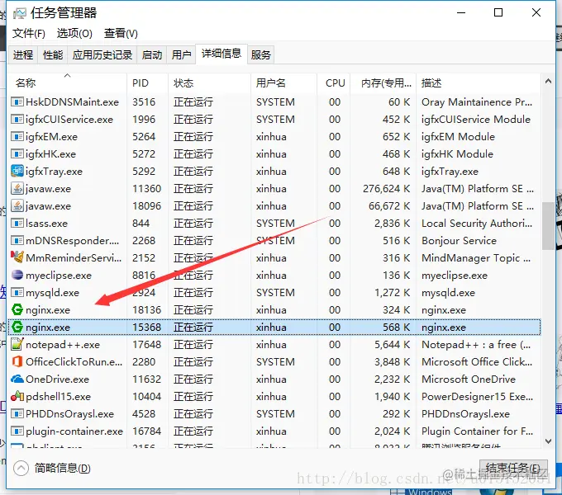
Task: Click the OneDrive.exe cloud icon
Action: point(17,379)
